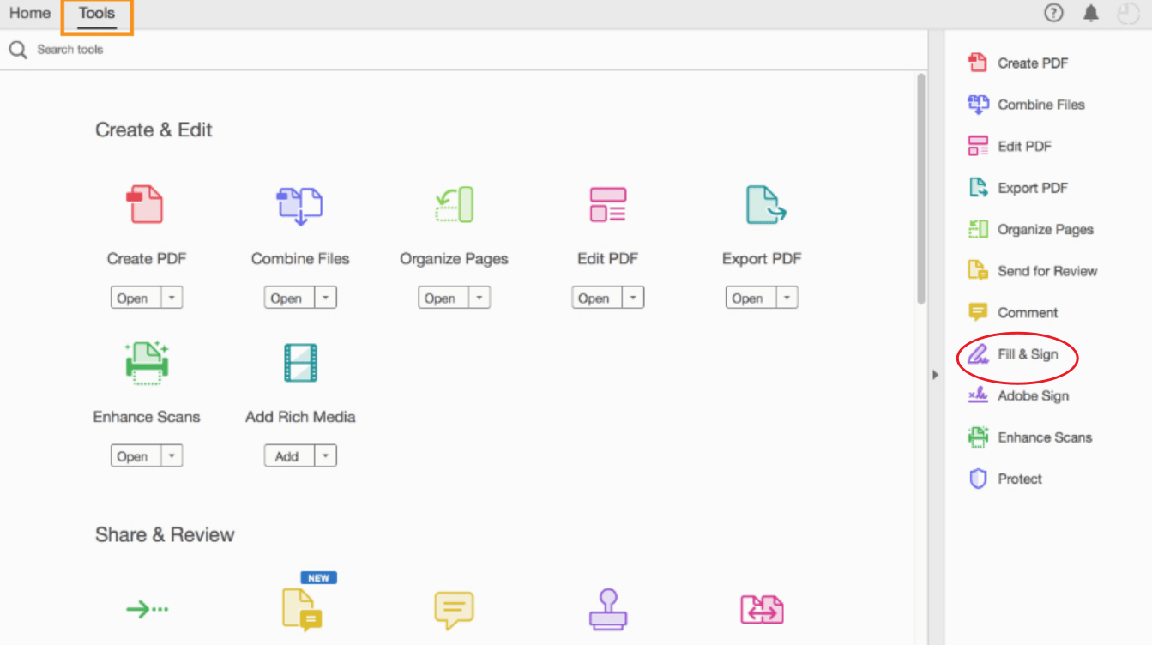The width and height of the screenshot is (1152, 645).
Task: Expand the Add Rich Media dropdown arrow
Action: 326,455
